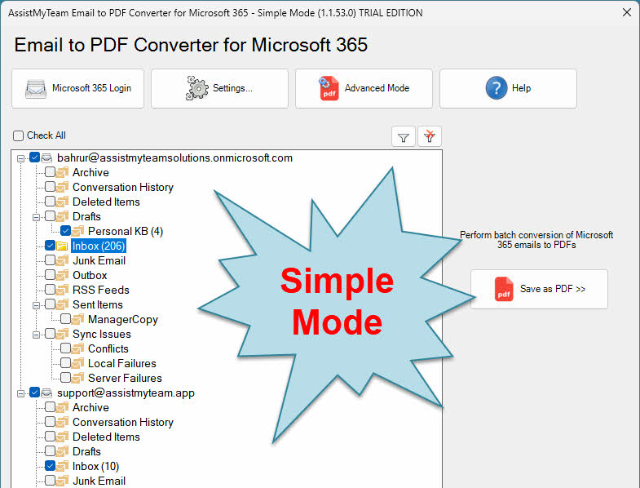Click the clear filter icon
This screenshot has width=640, height=488.
(430, 137)
